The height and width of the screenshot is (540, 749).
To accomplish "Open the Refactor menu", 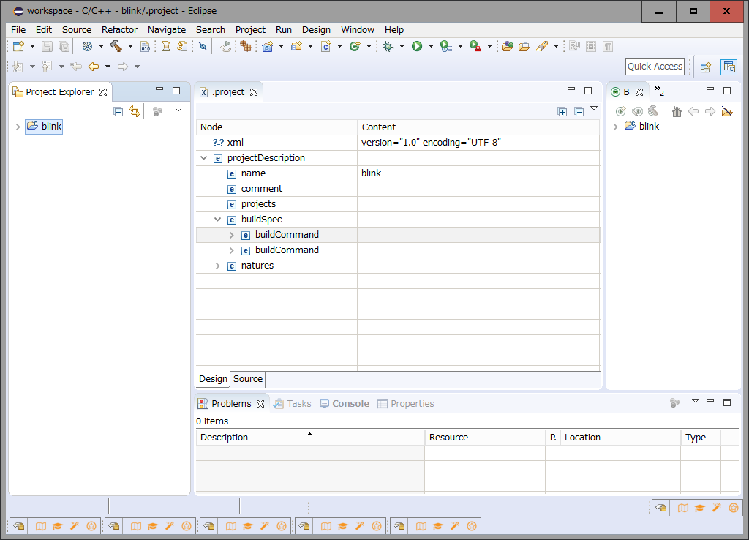I will point(119,29).
